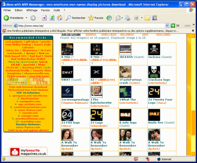
Task: Stop page loading with the red X icon
Action: 44,18
